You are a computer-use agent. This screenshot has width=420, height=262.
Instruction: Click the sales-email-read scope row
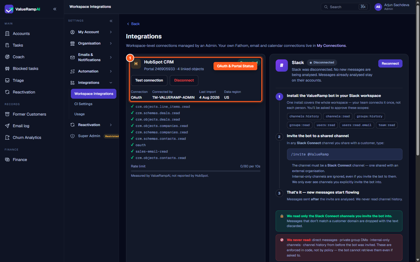pyautogui.click(x=151, y=151)
